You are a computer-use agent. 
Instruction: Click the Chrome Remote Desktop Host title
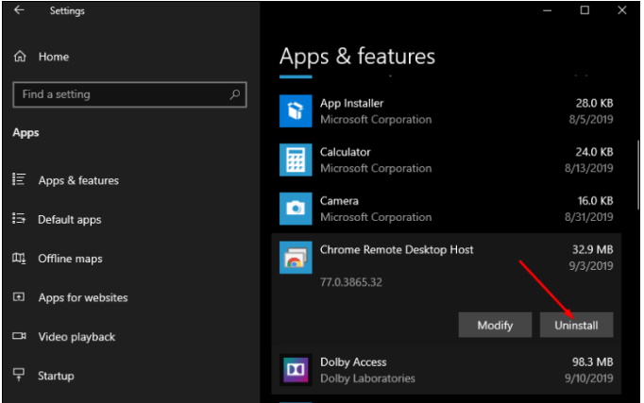(x=397, y=249)
